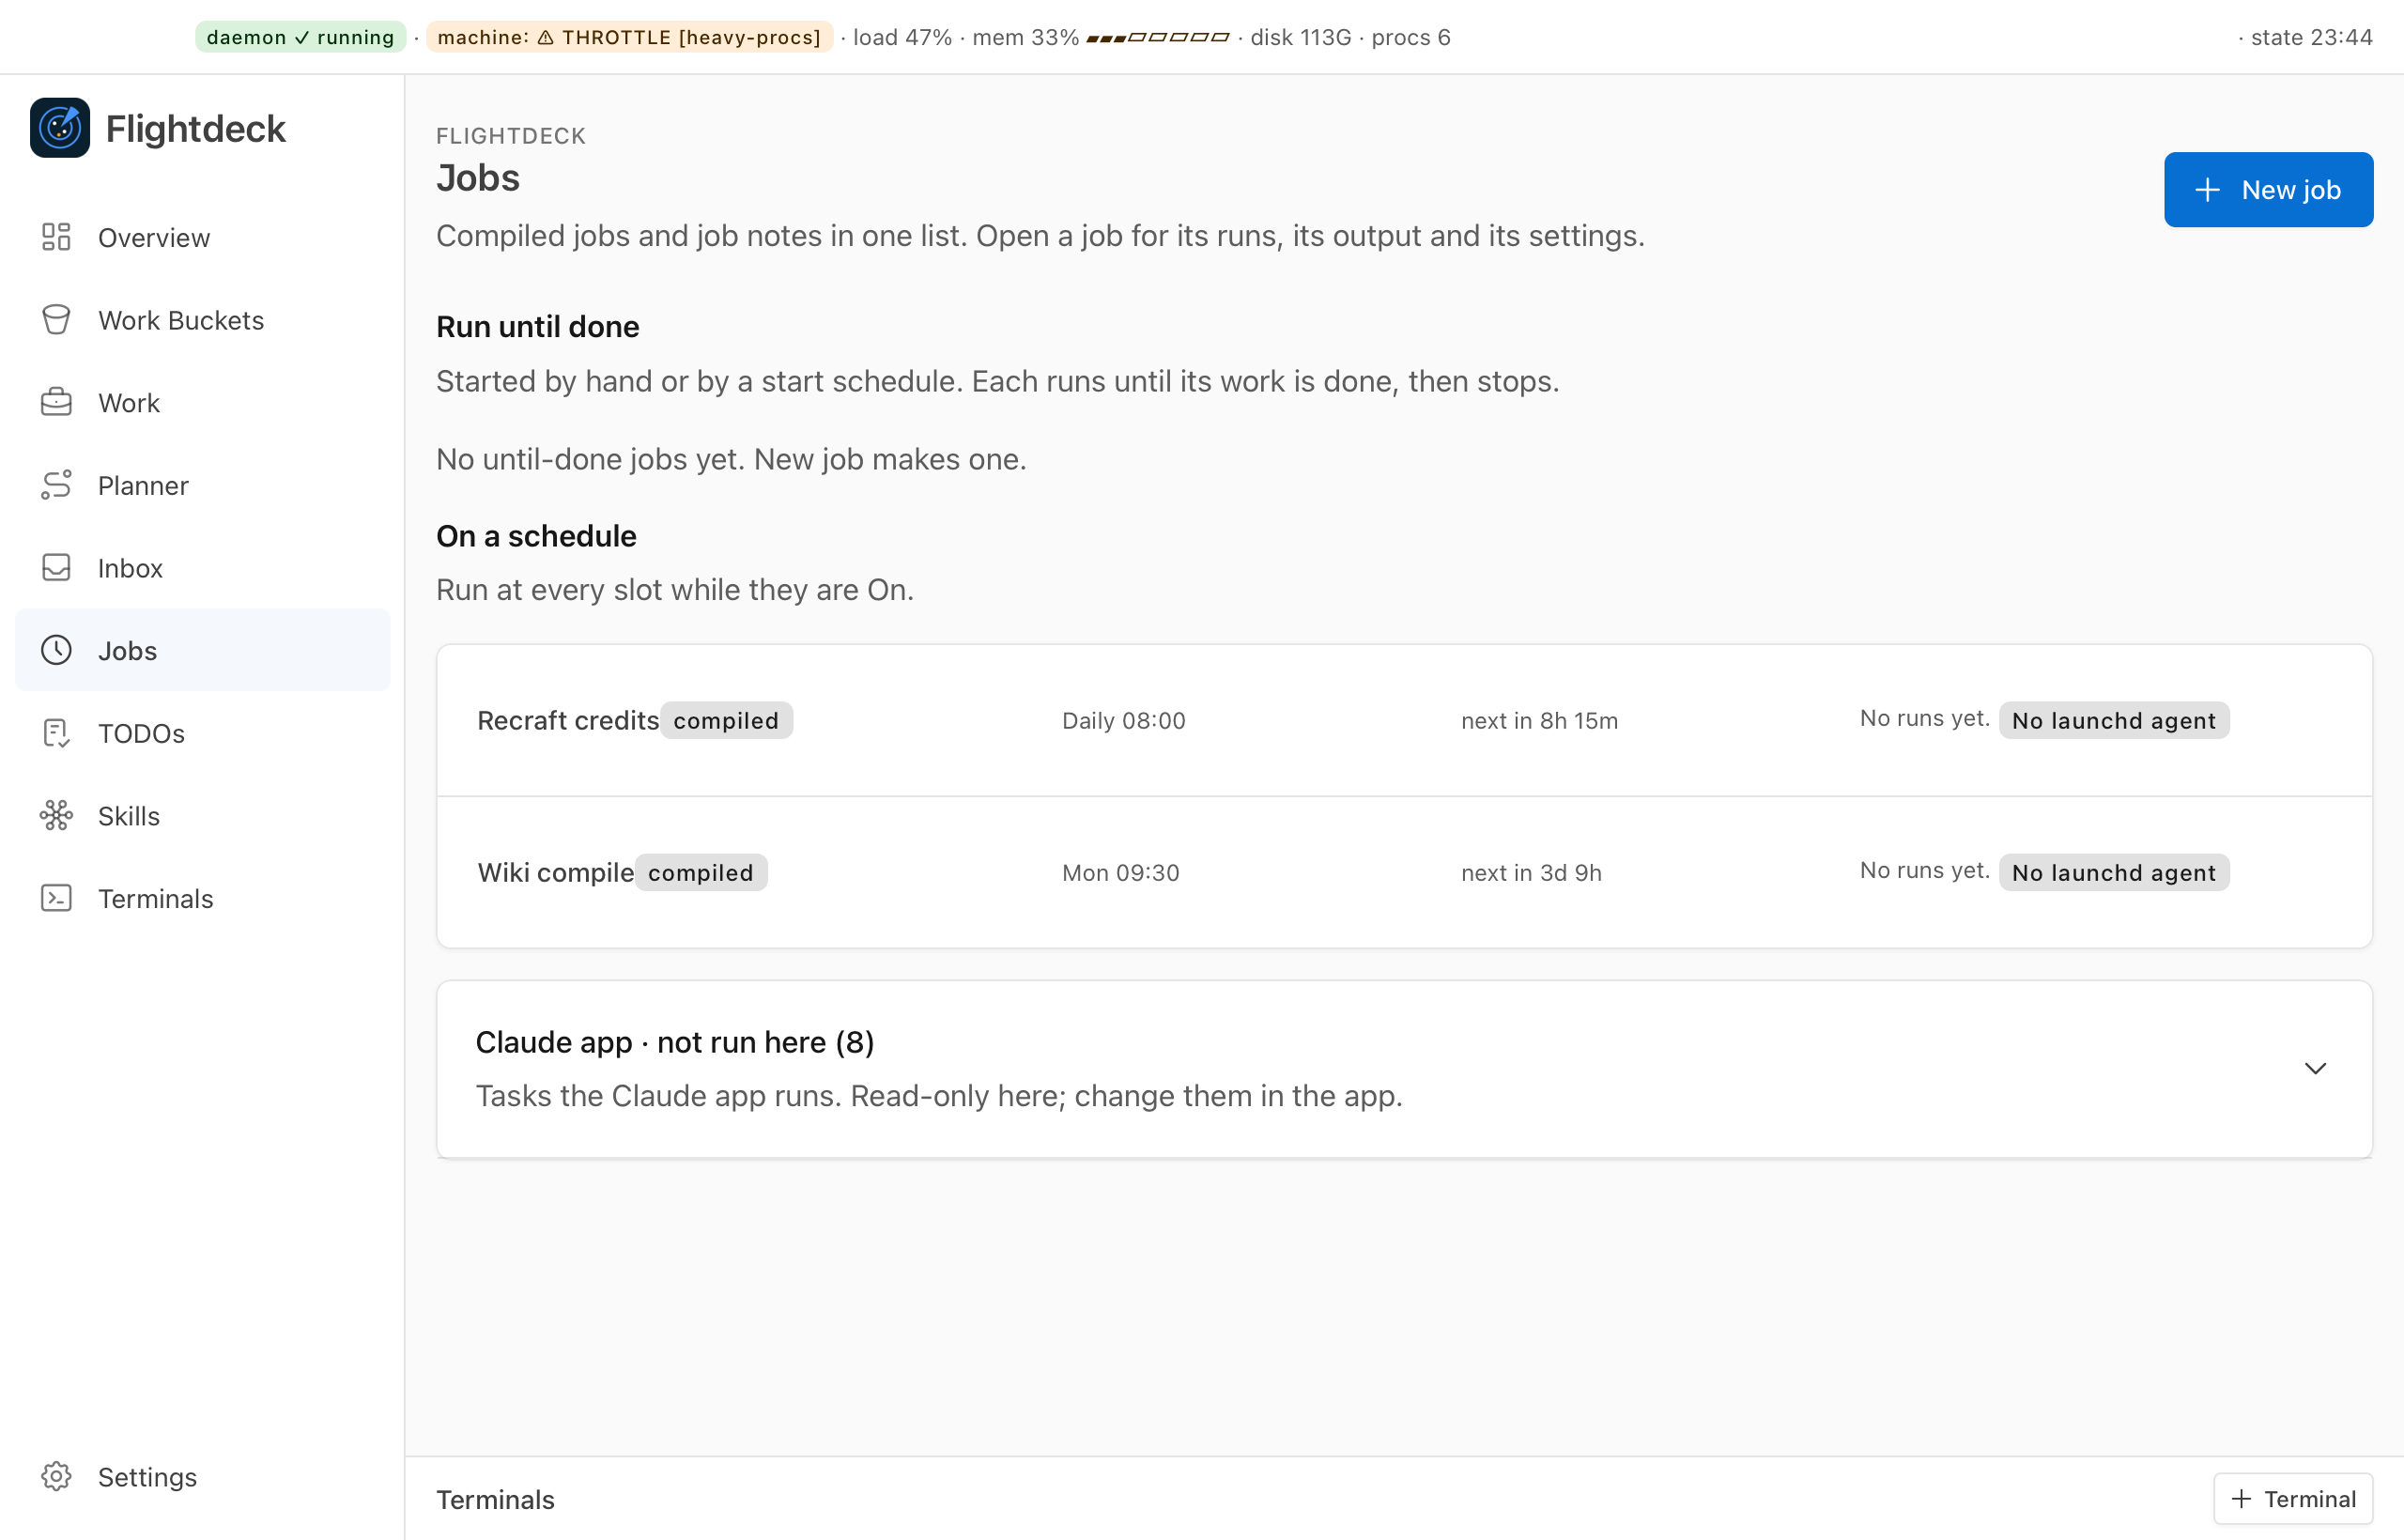
Task: Open the Recraft credits job
Action: (1404, 720)
